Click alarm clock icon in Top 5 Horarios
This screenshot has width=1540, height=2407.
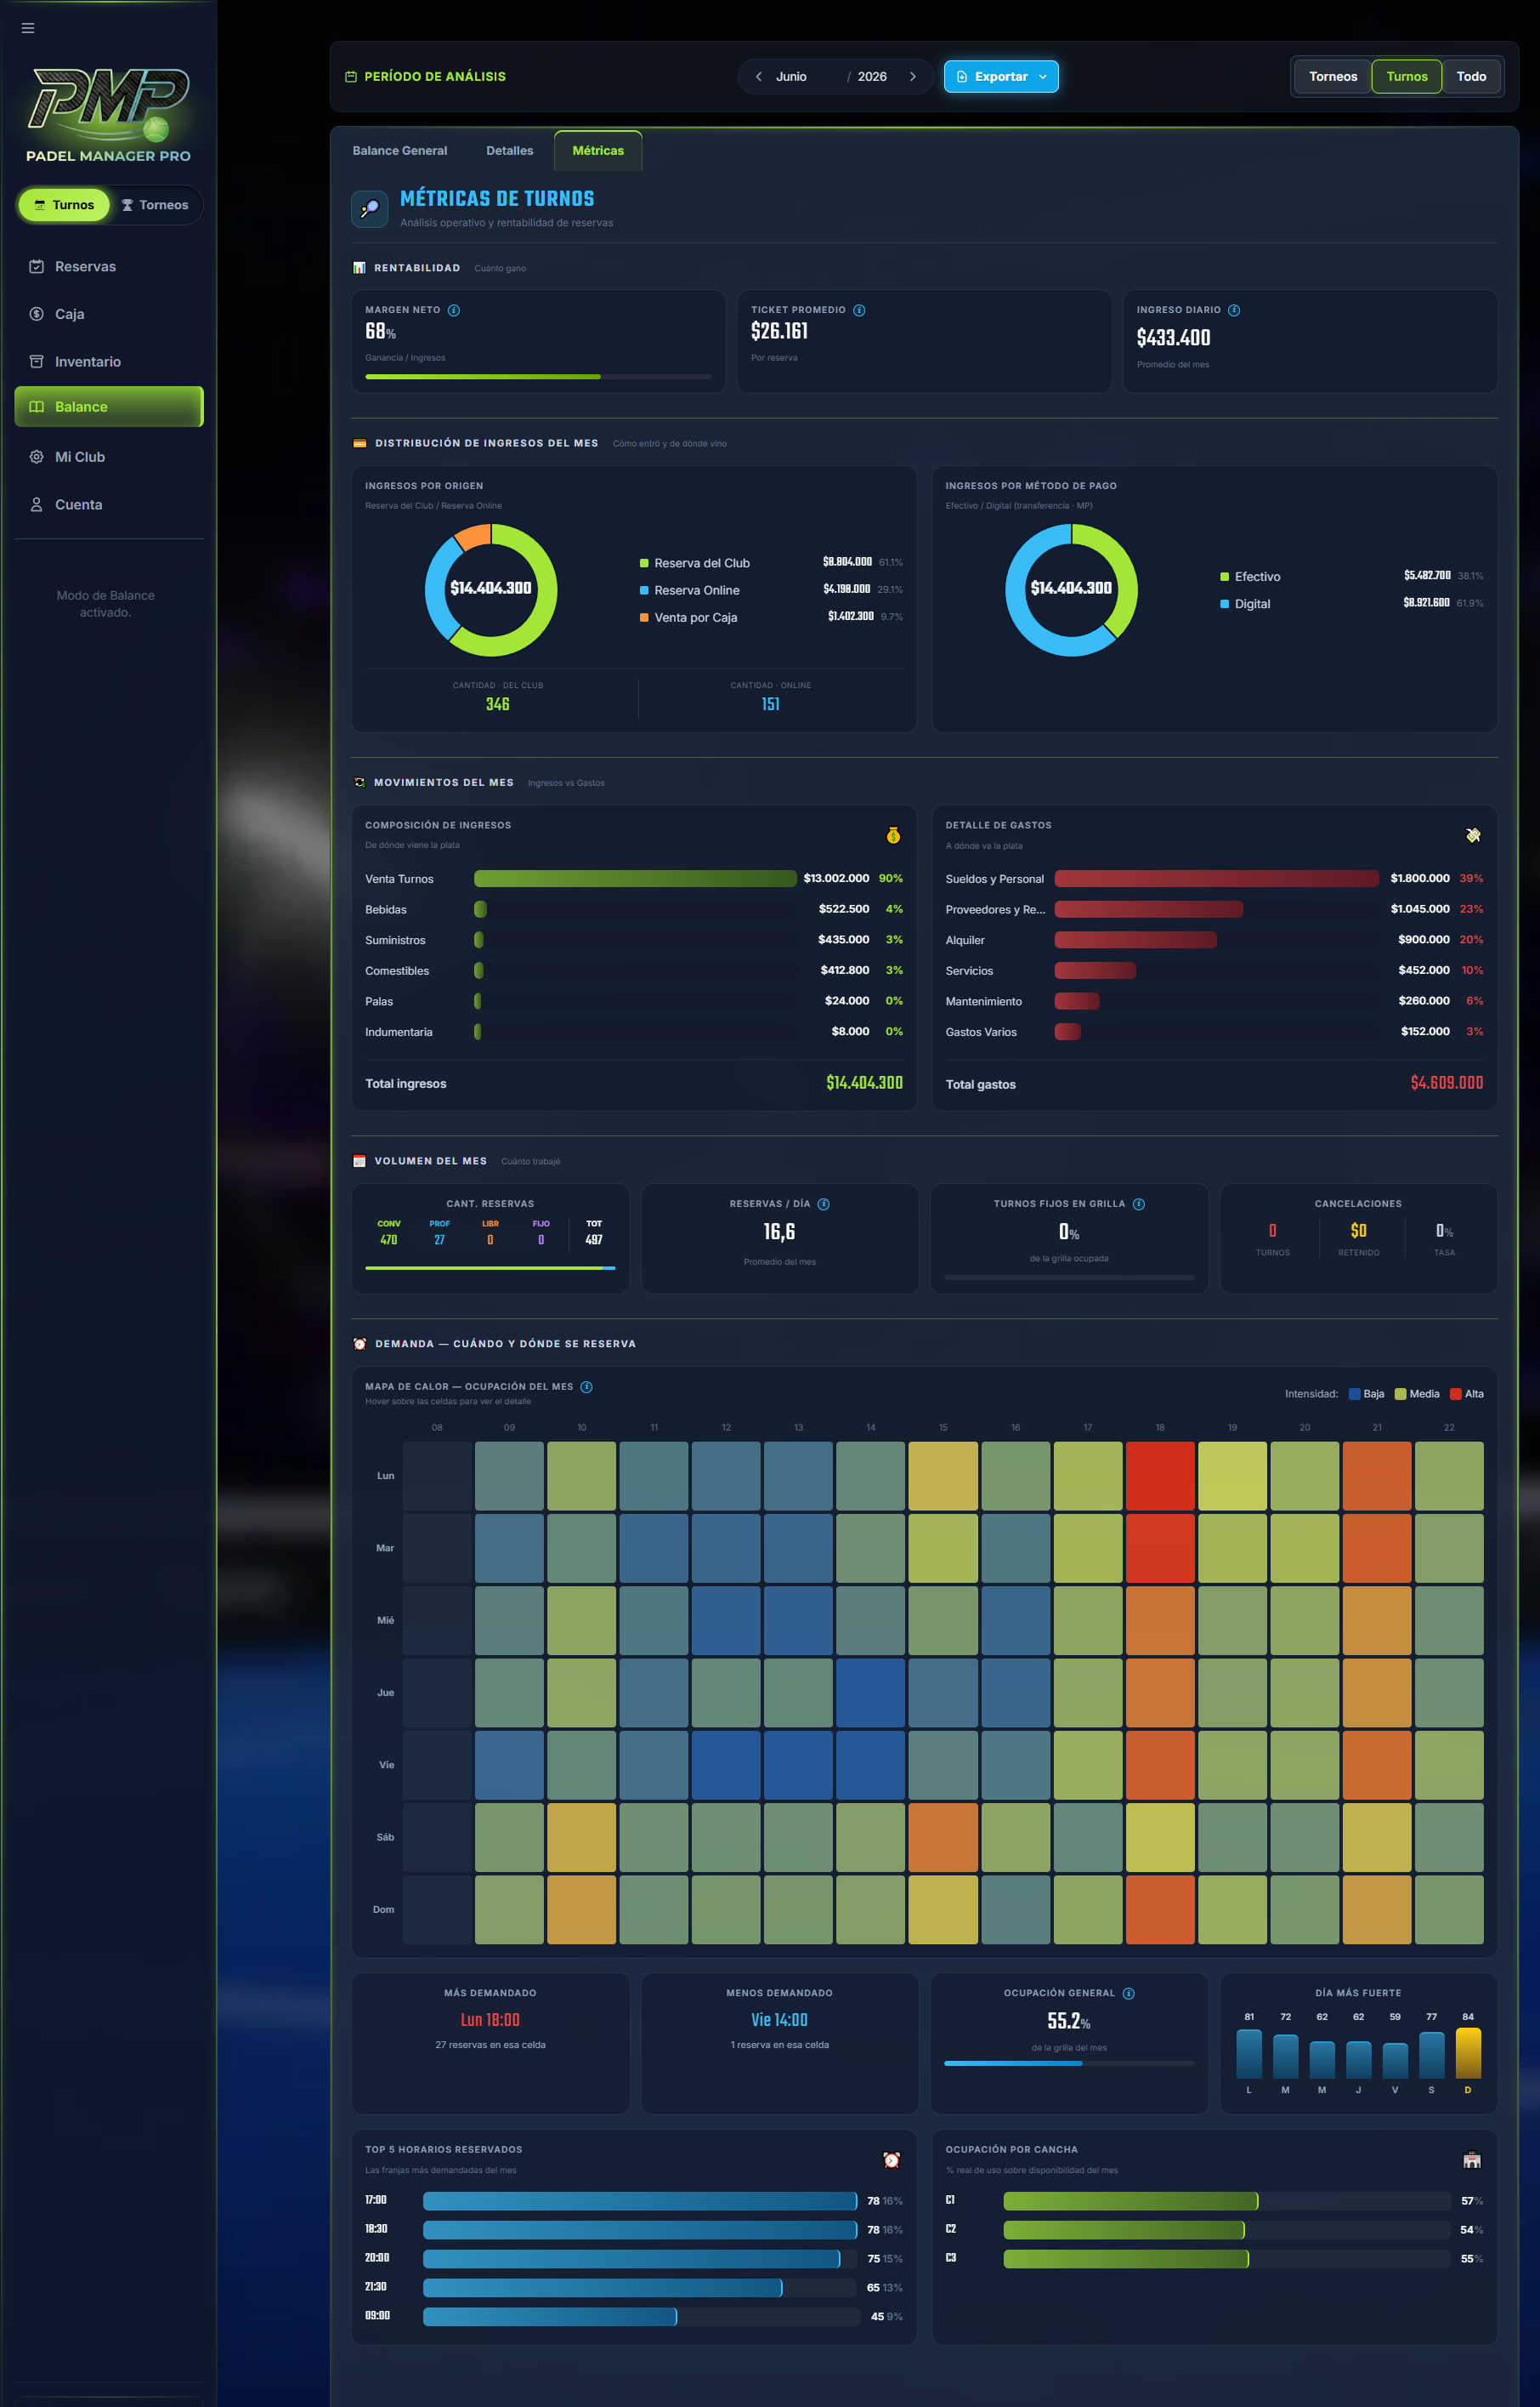892,2159
